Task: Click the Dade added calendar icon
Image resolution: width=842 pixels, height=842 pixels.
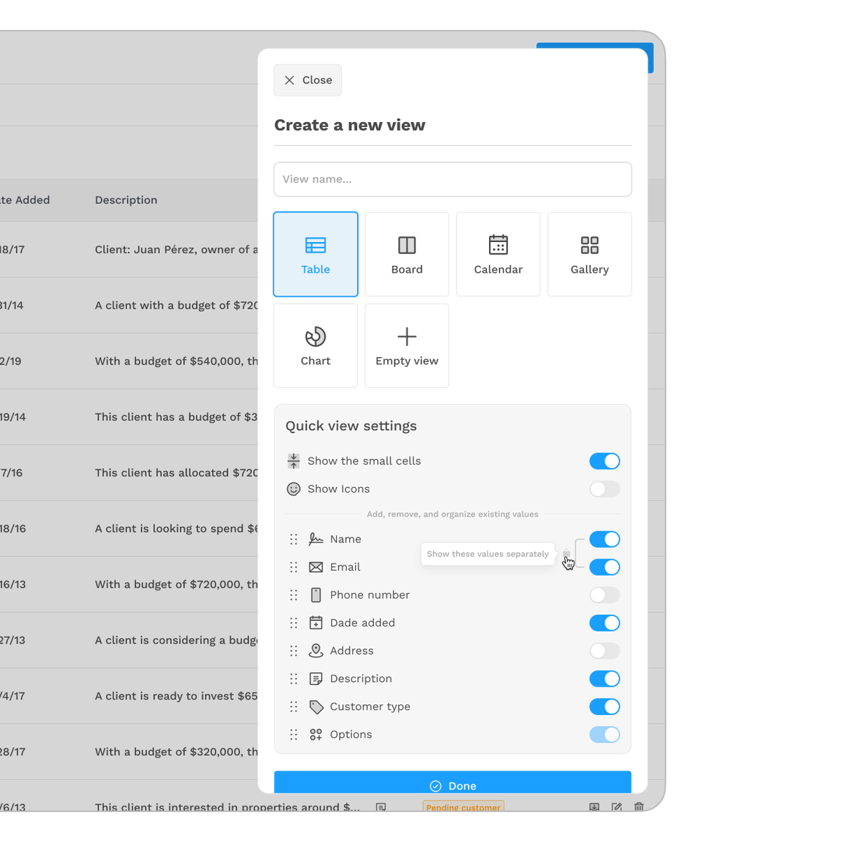Action: click(x=316, y=623)
